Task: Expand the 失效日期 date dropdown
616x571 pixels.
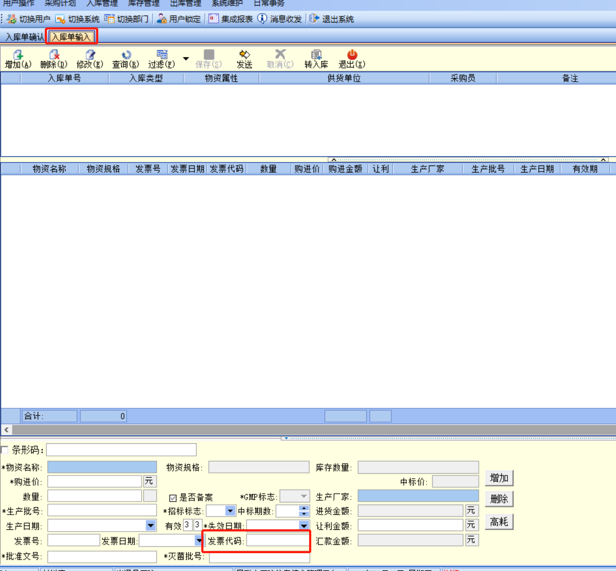Action: point(304,525)
